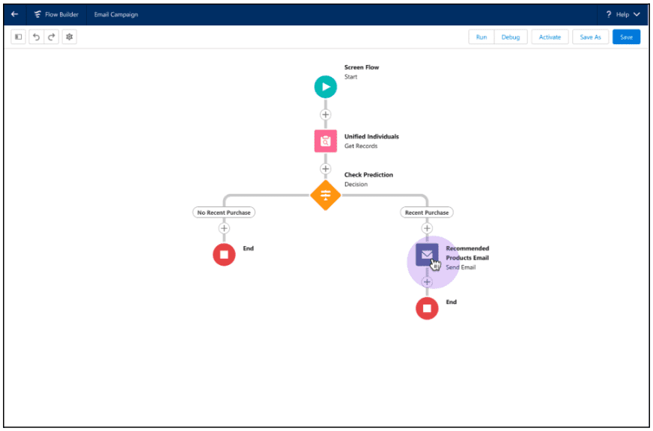Click Save As button
The height and width of the screenshot is (431, 653).
[x=590, y=37]
